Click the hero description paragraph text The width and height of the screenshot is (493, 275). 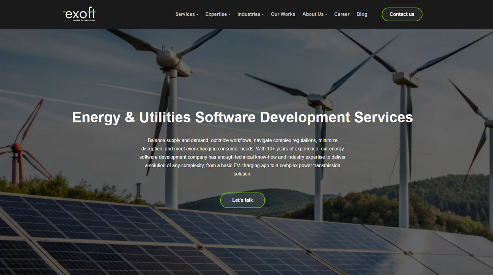[x=242, y=157]
